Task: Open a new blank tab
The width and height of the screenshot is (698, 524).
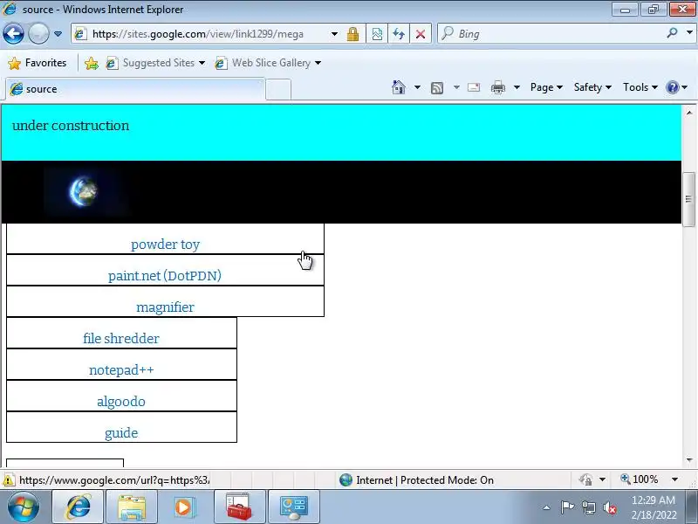Action: click(278, 90)
